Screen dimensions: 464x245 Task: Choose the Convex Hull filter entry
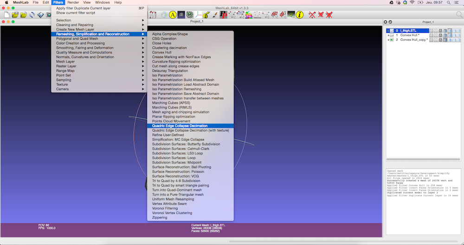click(x=190, y=52)
